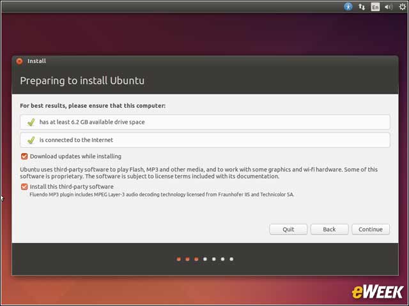
Task: Click the Quit button
Action: coord(288,229)
